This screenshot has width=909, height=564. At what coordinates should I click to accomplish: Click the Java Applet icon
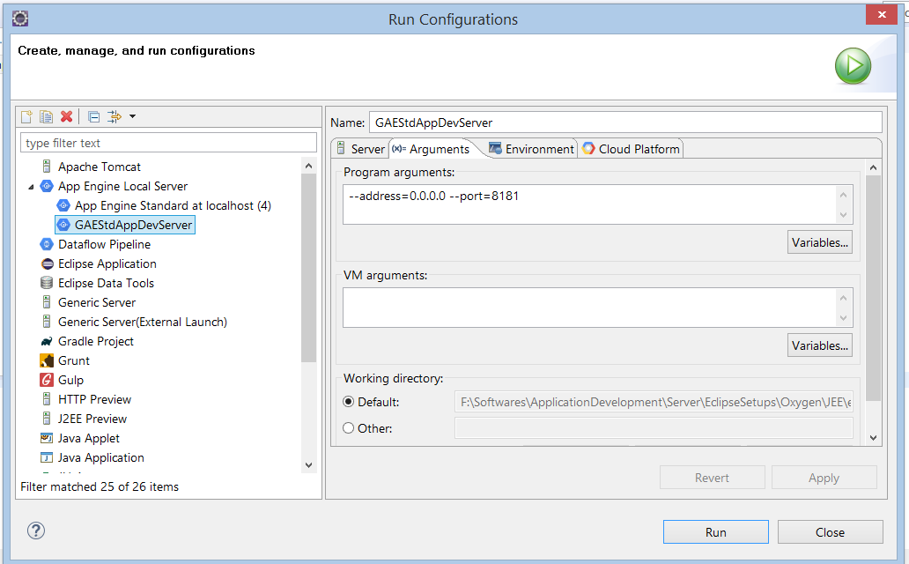(47, 438)
